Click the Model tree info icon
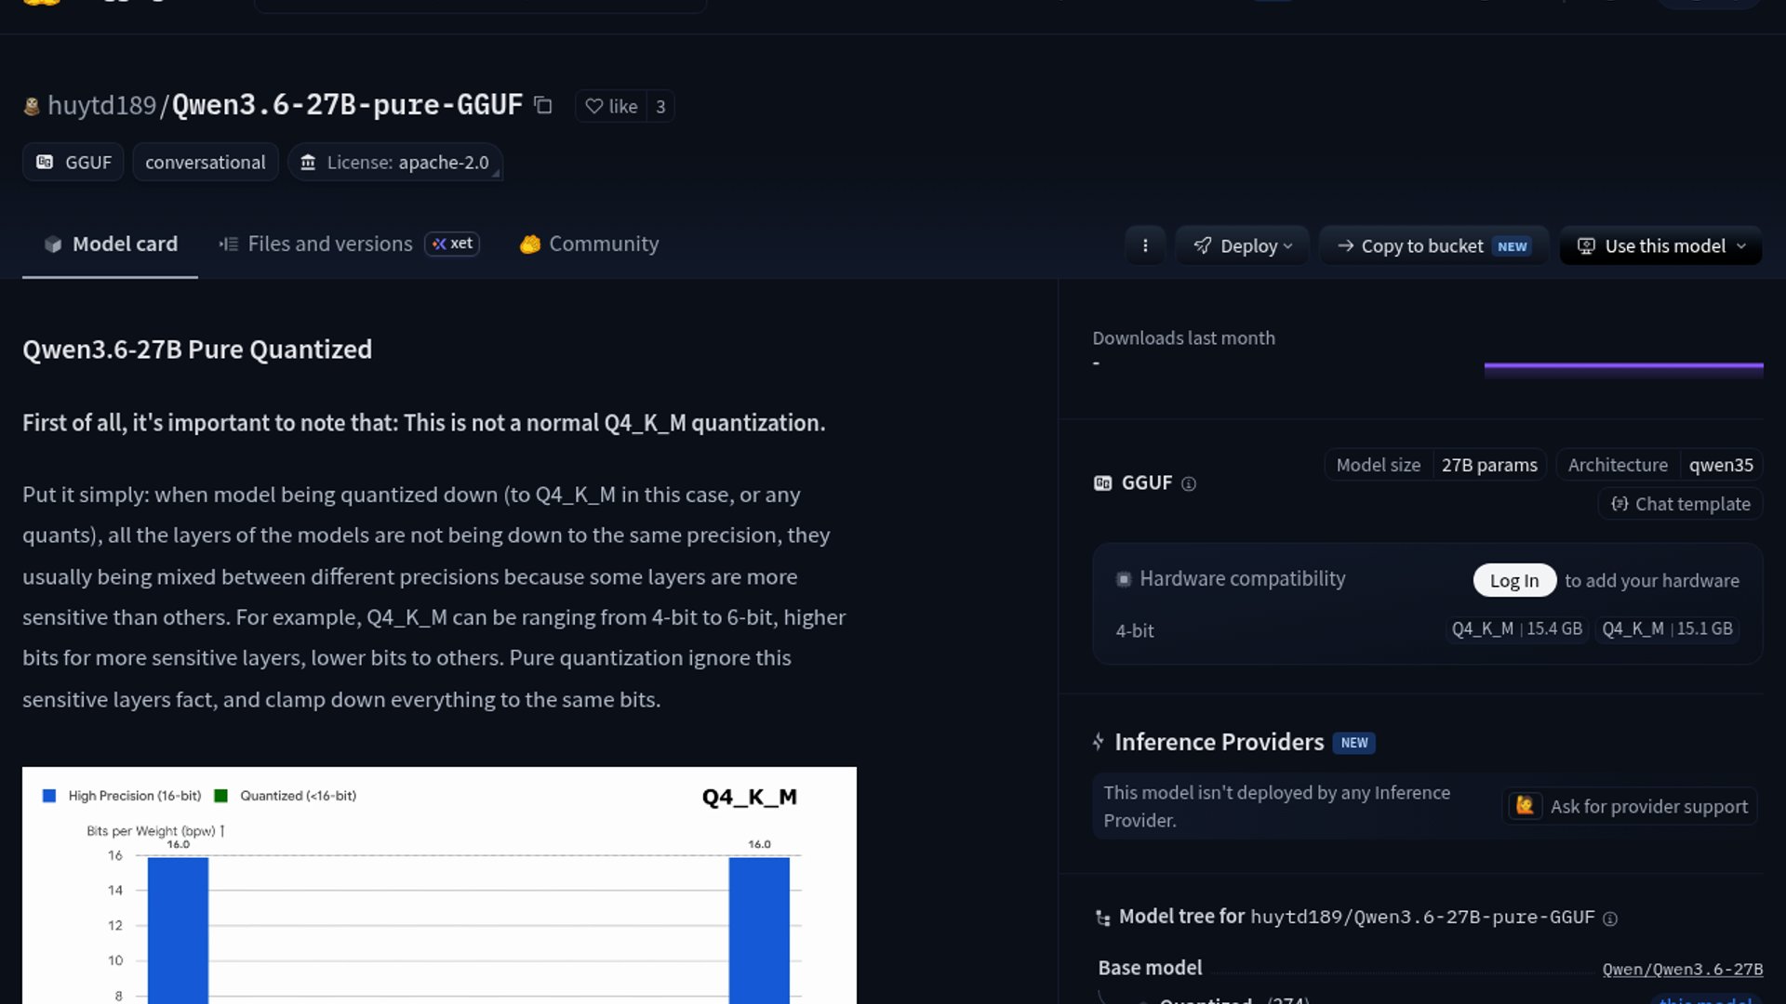Image resolution: width=1786 pixels, height=1004 pixels. point(1610,918)
